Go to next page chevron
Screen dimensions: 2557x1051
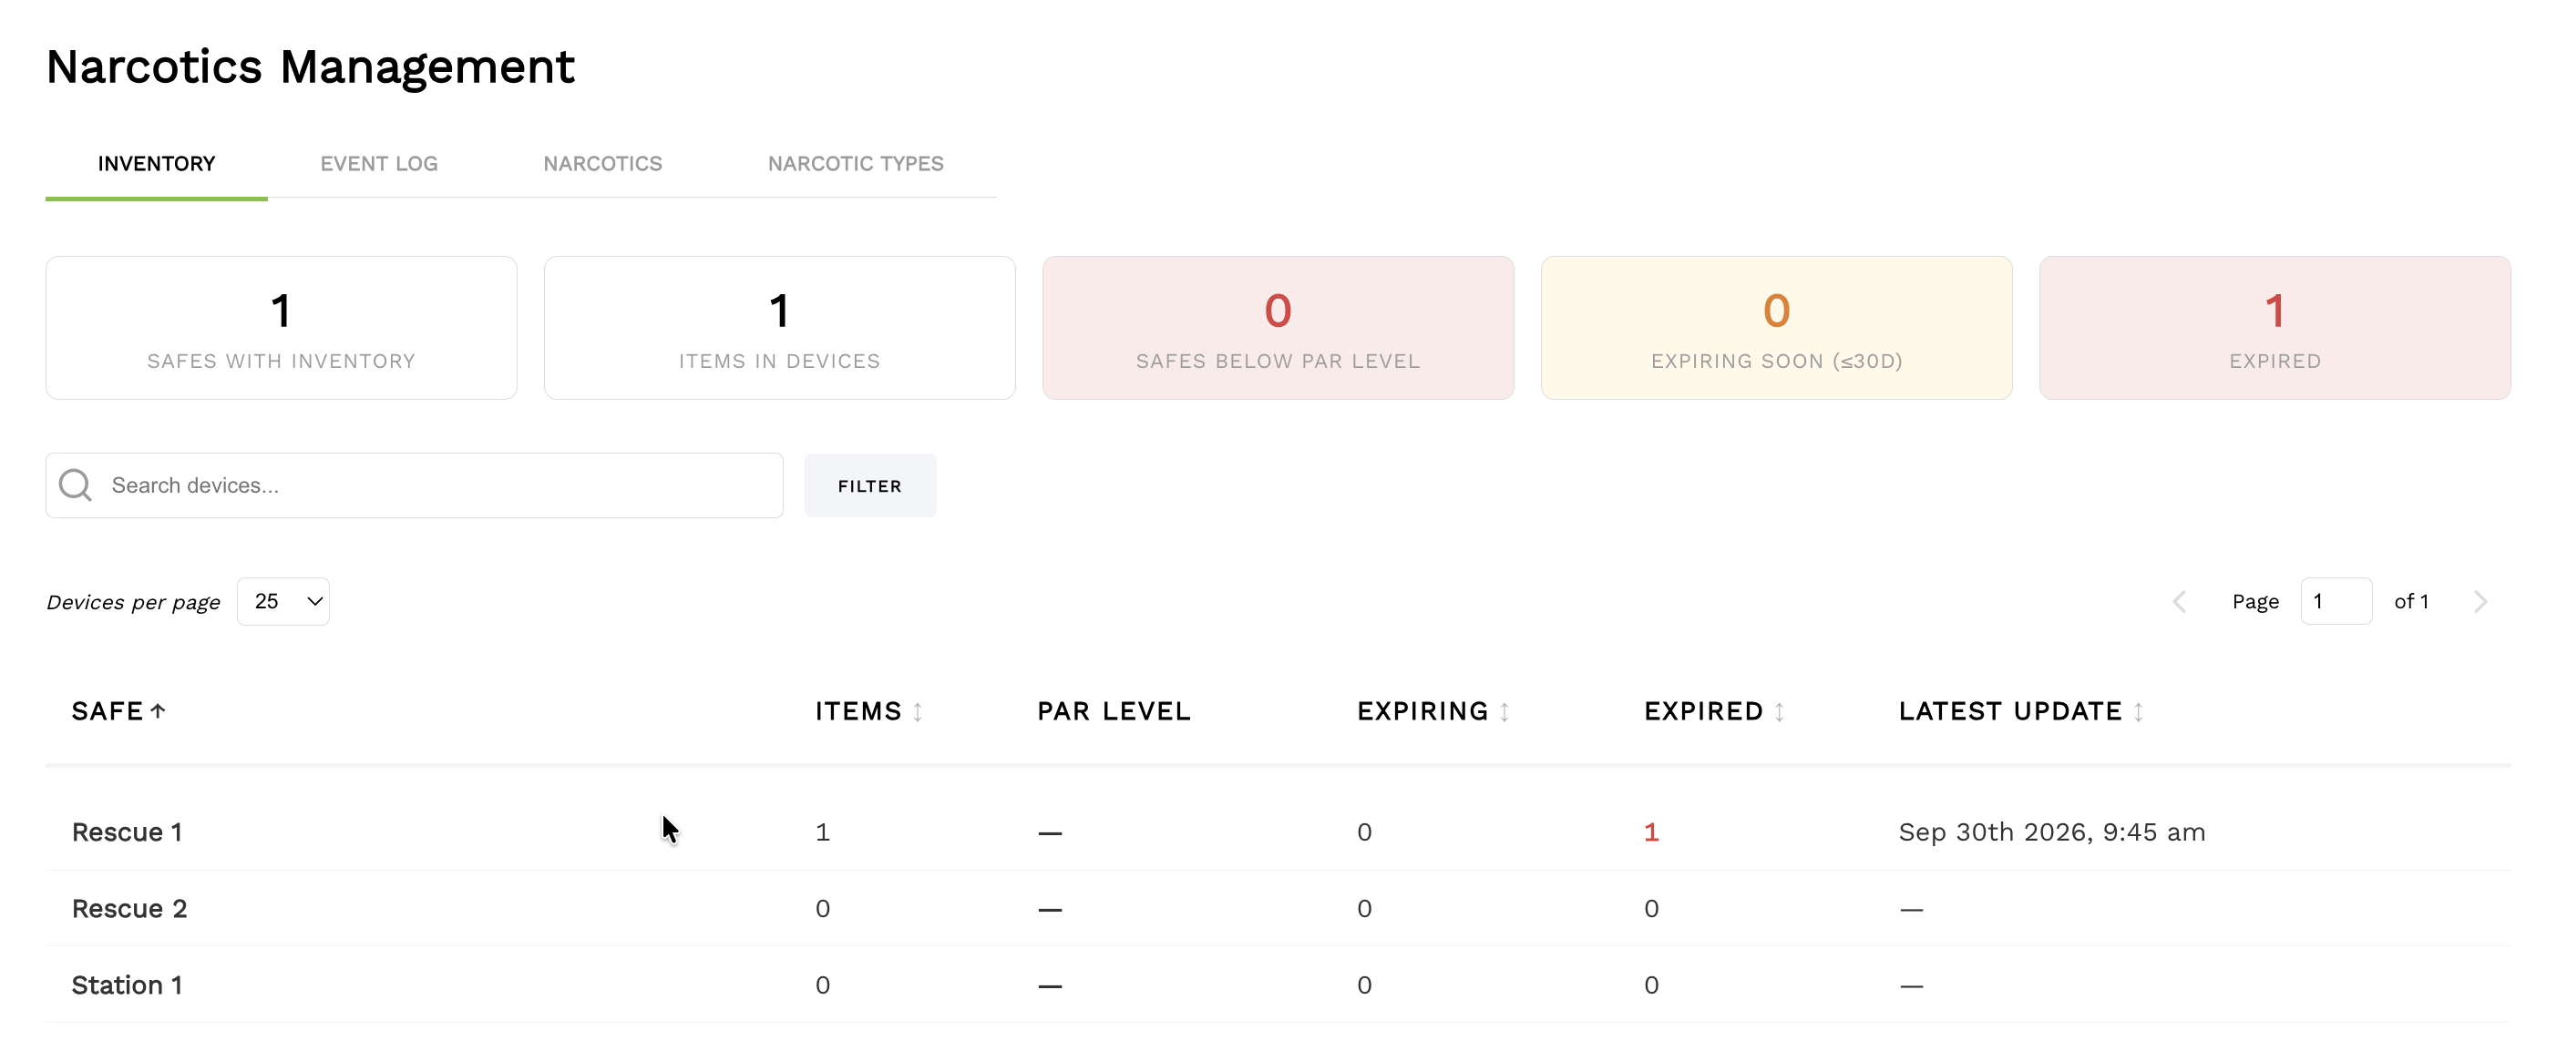tap(2480, 601)
